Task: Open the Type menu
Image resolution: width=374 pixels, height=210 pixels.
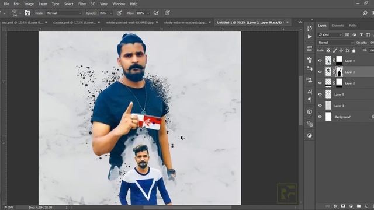Action: [56, 4]
